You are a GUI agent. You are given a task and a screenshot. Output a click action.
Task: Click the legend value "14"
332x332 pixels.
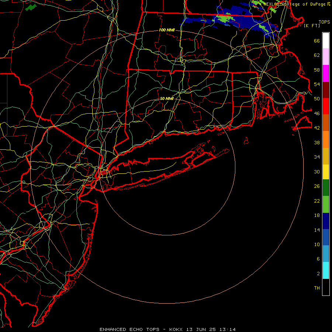[x=317, y=230]
